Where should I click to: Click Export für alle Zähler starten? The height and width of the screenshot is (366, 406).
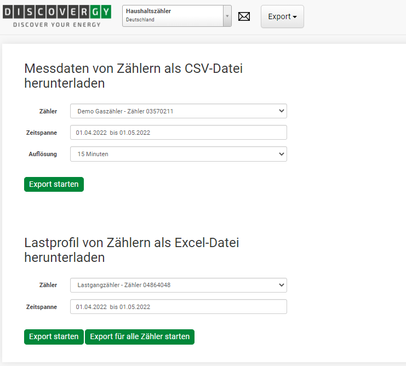(140, 336)
